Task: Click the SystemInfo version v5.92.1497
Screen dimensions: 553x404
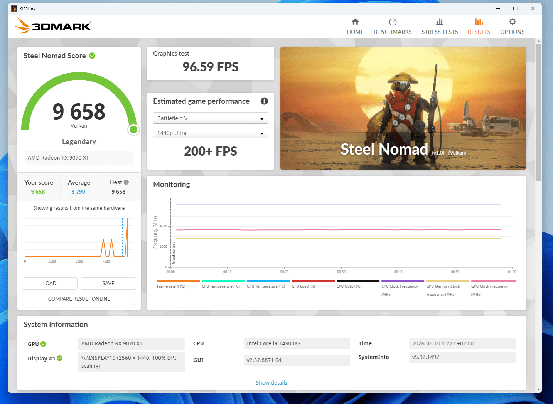Action: click(462, 357)
